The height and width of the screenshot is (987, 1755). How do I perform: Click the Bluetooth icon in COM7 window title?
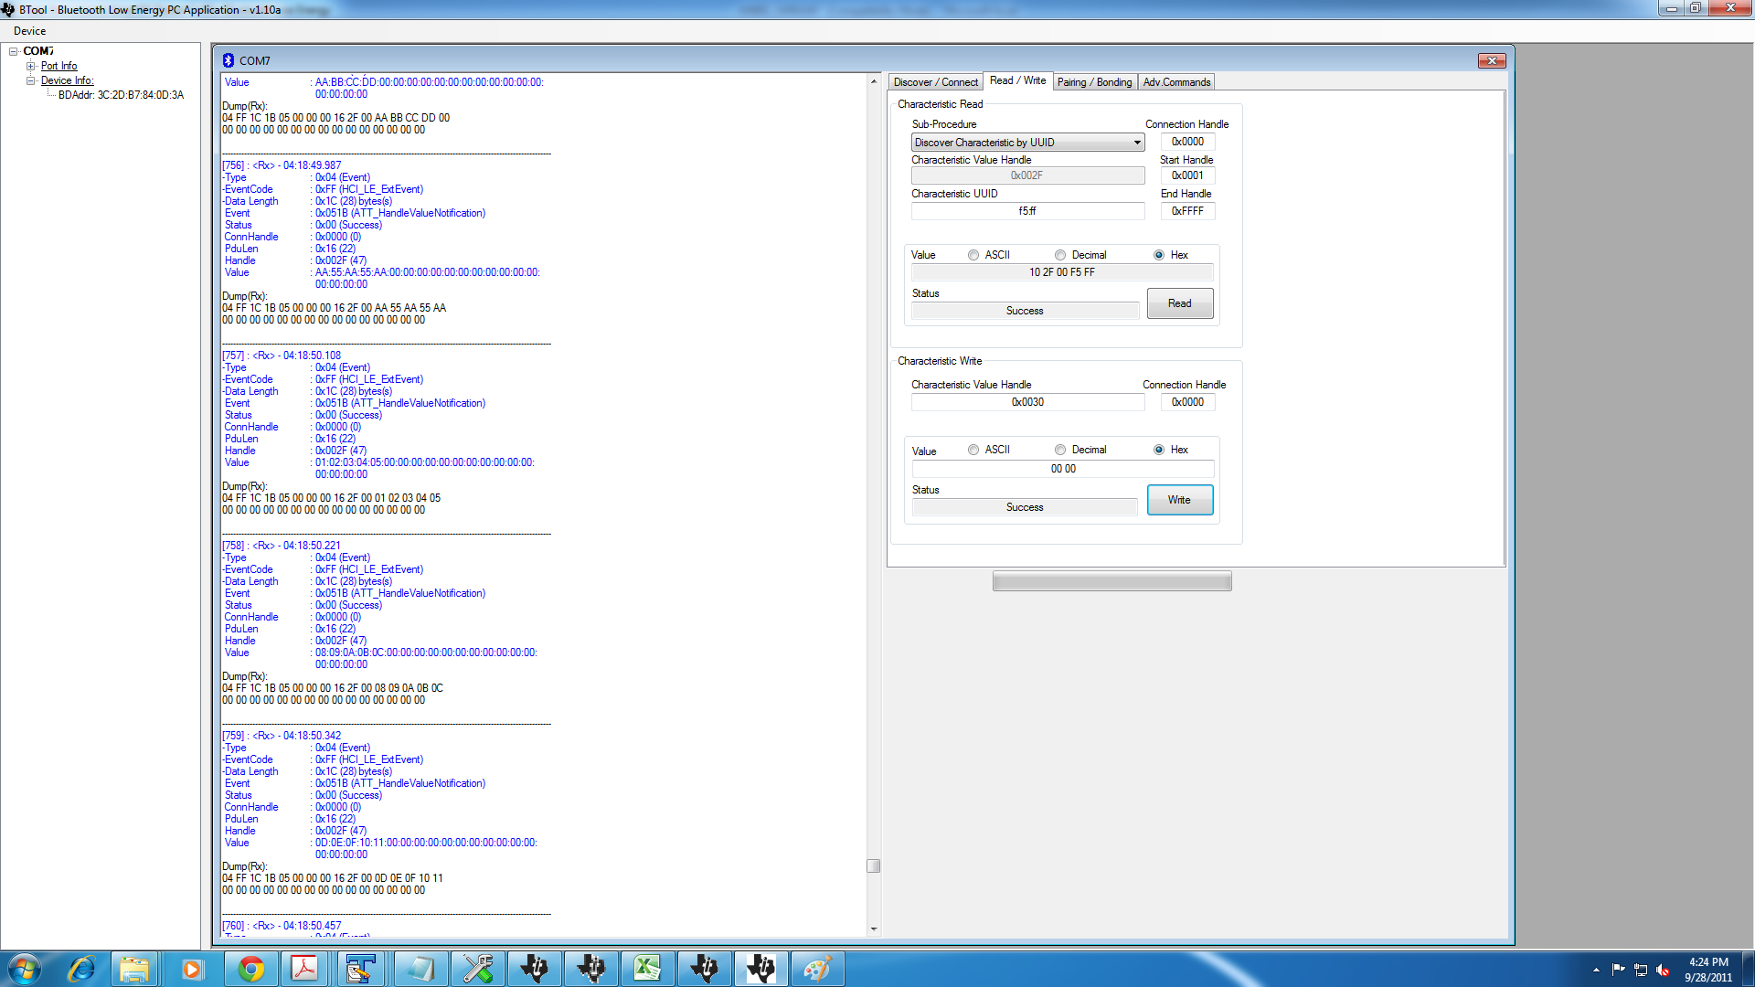pyautogui.click(x=229, y=60)
